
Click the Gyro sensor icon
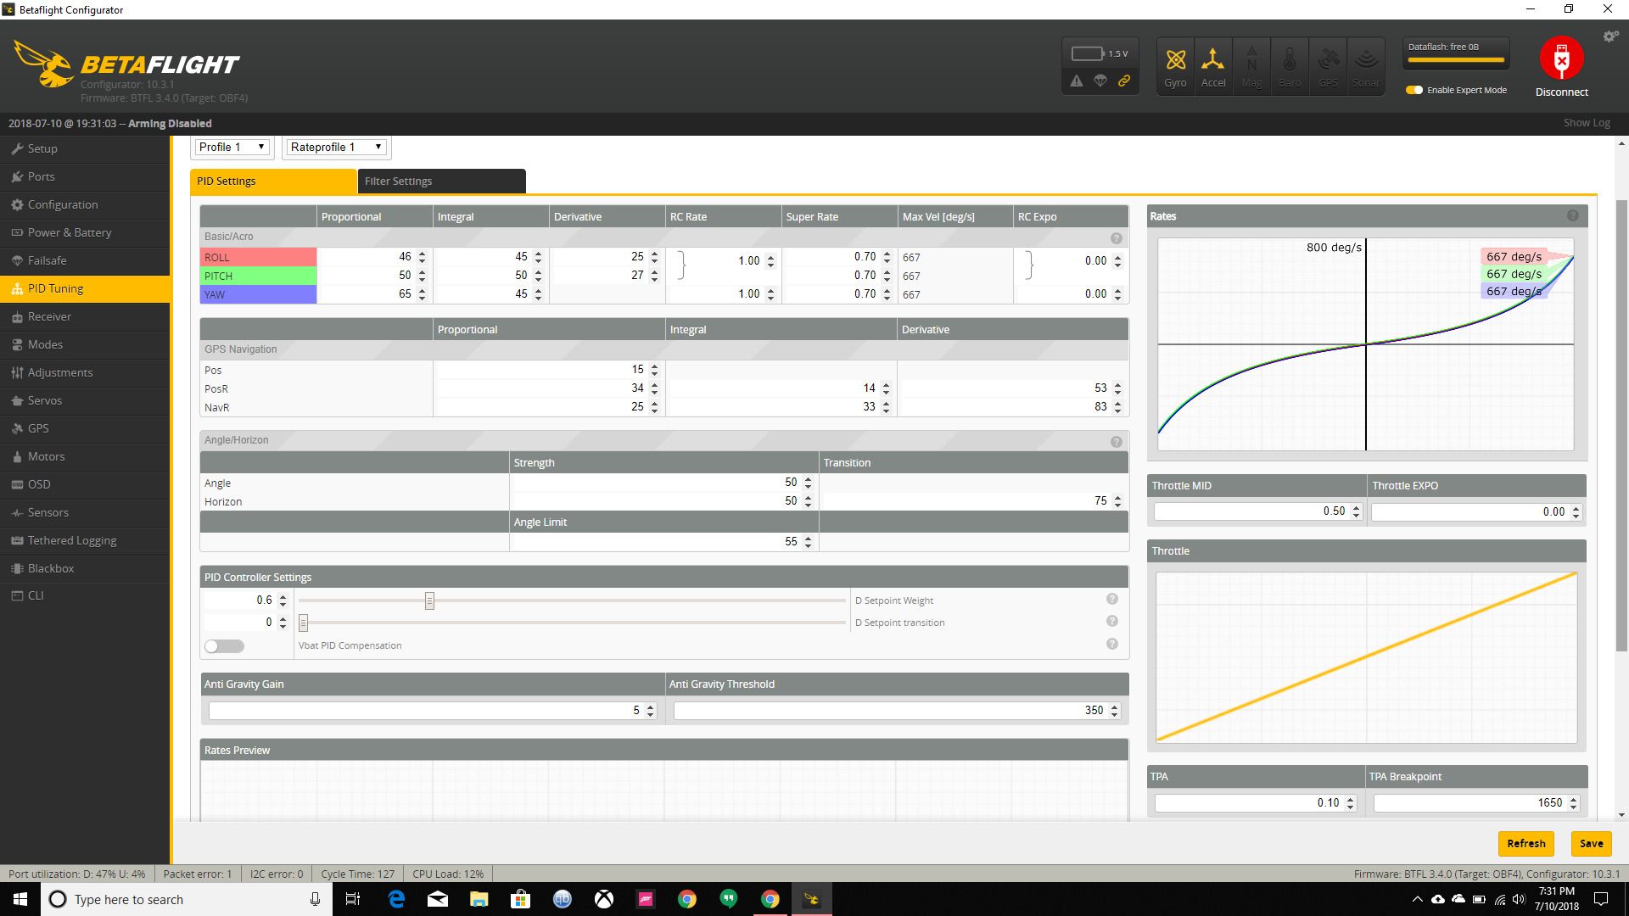click(x=1175, y=65)
